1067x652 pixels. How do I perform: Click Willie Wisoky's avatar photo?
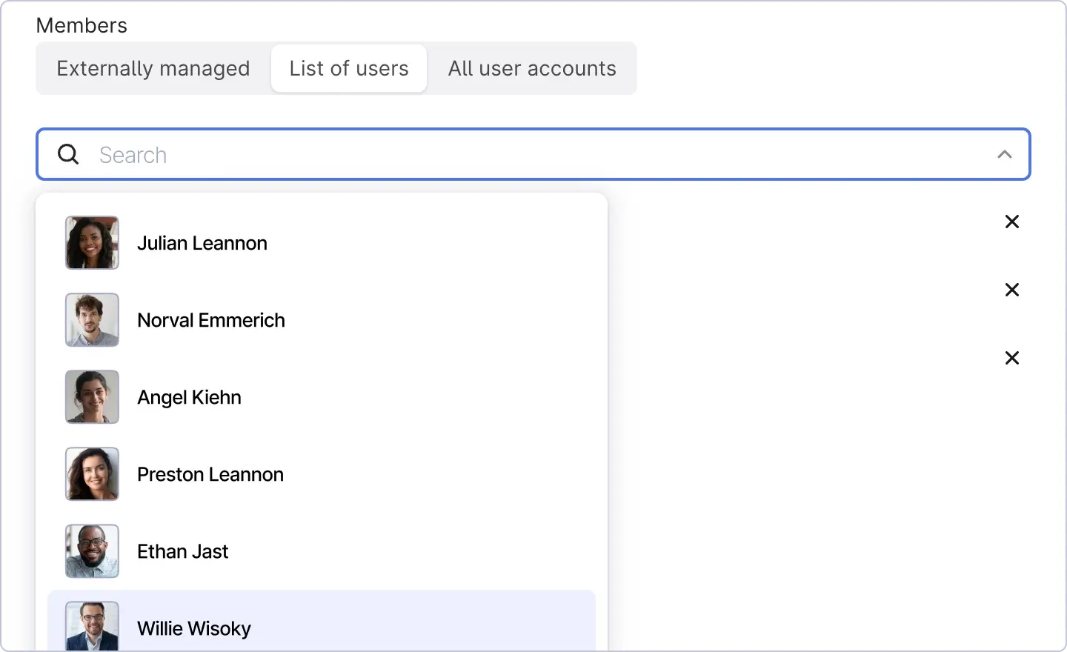tap(92, 627)
